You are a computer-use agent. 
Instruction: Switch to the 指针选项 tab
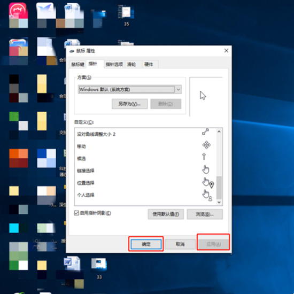pyautogui.click(x=114, y=64)
